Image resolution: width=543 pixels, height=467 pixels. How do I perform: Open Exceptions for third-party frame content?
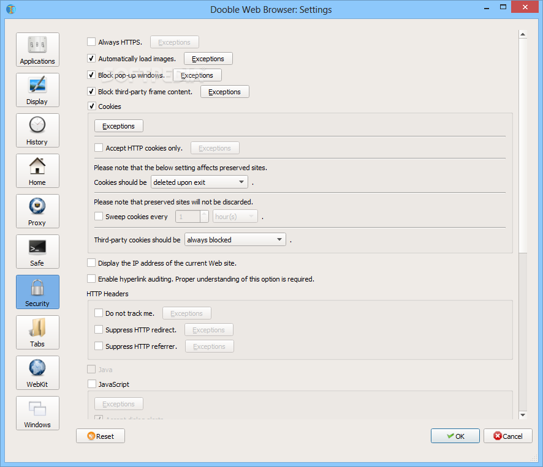click(225, 92)
